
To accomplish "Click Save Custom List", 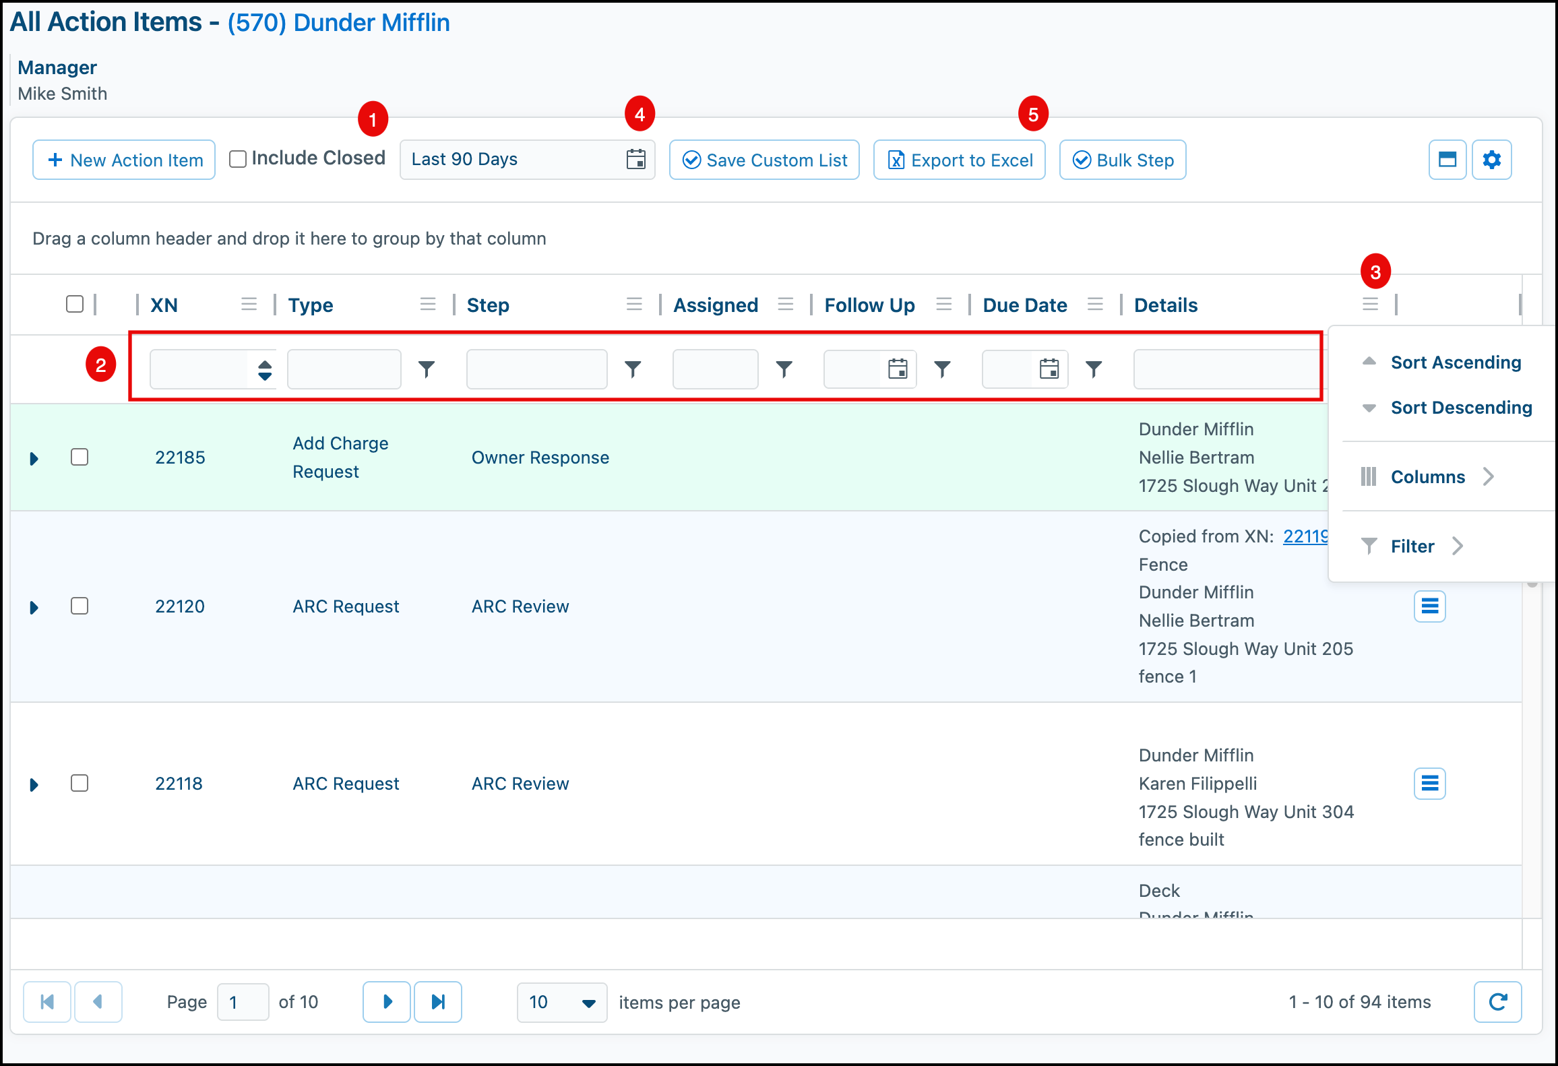I will pos(764,160).
